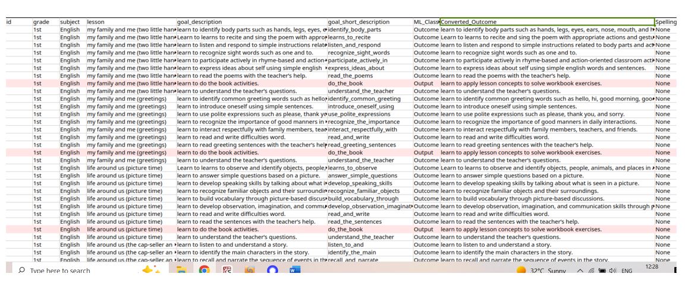Click goal_description cell 'learn to read the poems with the teacher's help.'

pyautogui.click(x=251, y=76)
